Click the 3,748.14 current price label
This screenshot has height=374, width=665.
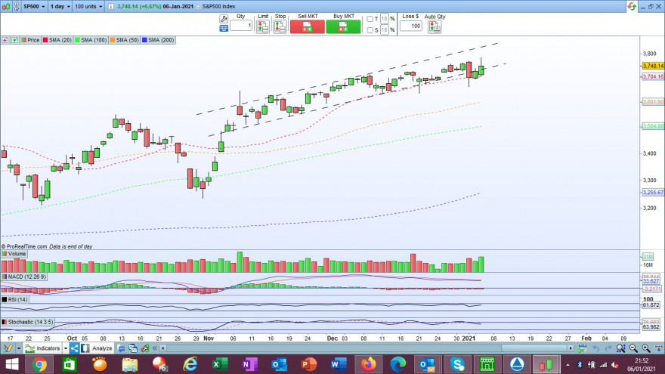pyautogui.click(x=653, y=66)
